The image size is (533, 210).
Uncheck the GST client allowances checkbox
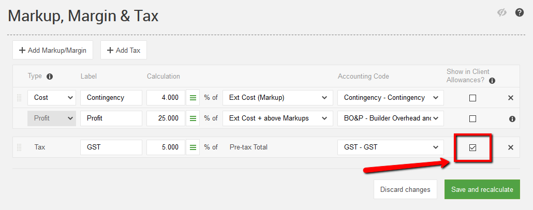tap(472, 147)
